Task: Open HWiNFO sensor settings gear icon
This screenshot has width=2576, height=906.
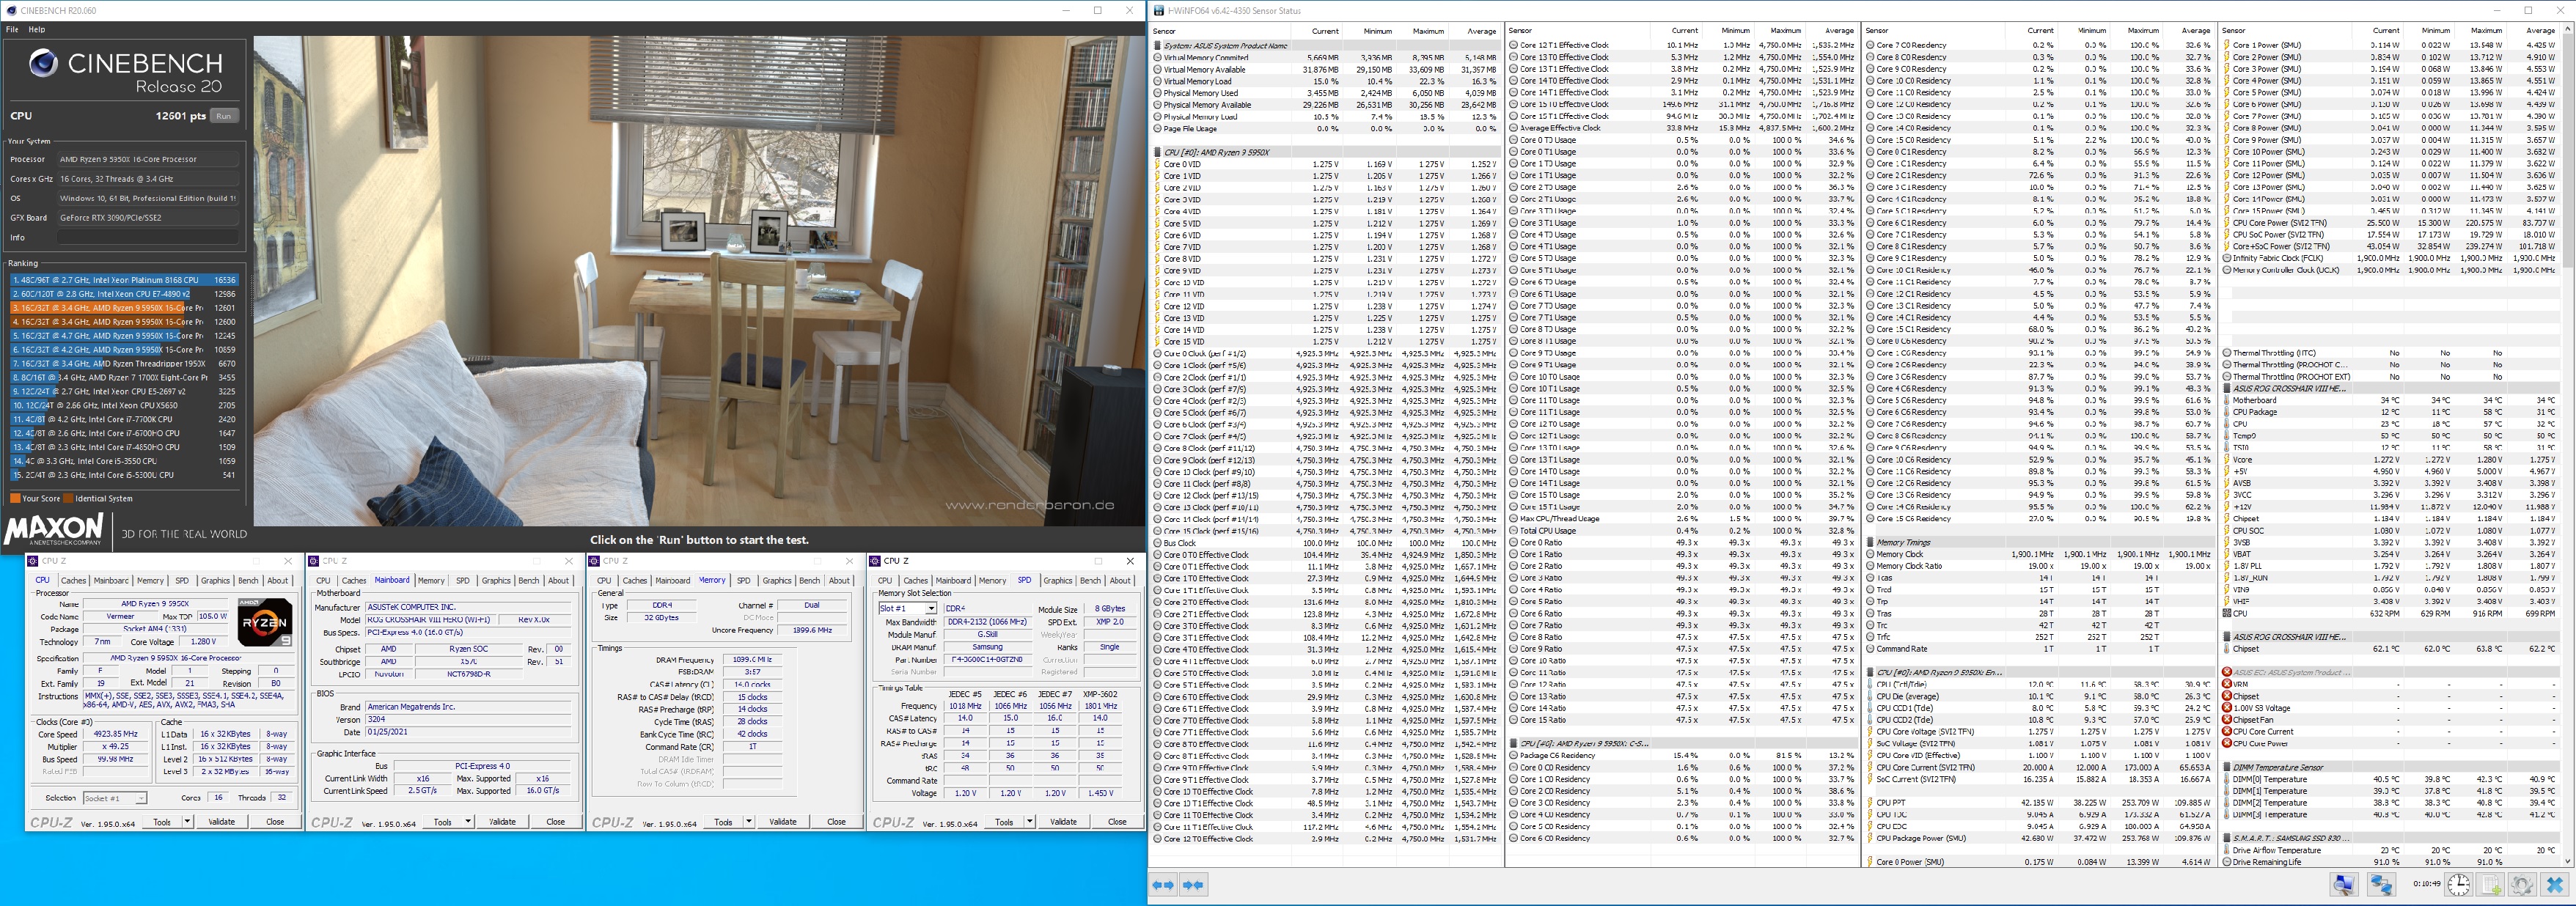Action: tap(2522, 884)
